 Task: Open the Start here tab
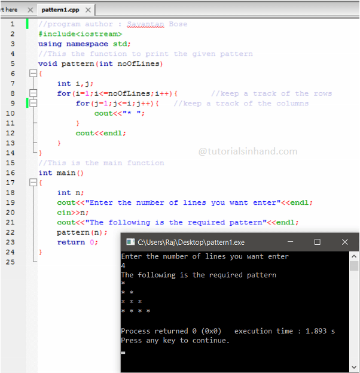click(9, 10)
